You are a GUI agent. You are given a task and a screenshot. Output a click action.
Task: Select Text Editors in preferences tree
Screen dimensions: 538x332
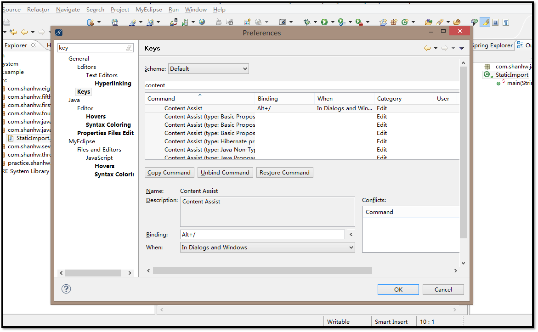[x=102, y=75]
